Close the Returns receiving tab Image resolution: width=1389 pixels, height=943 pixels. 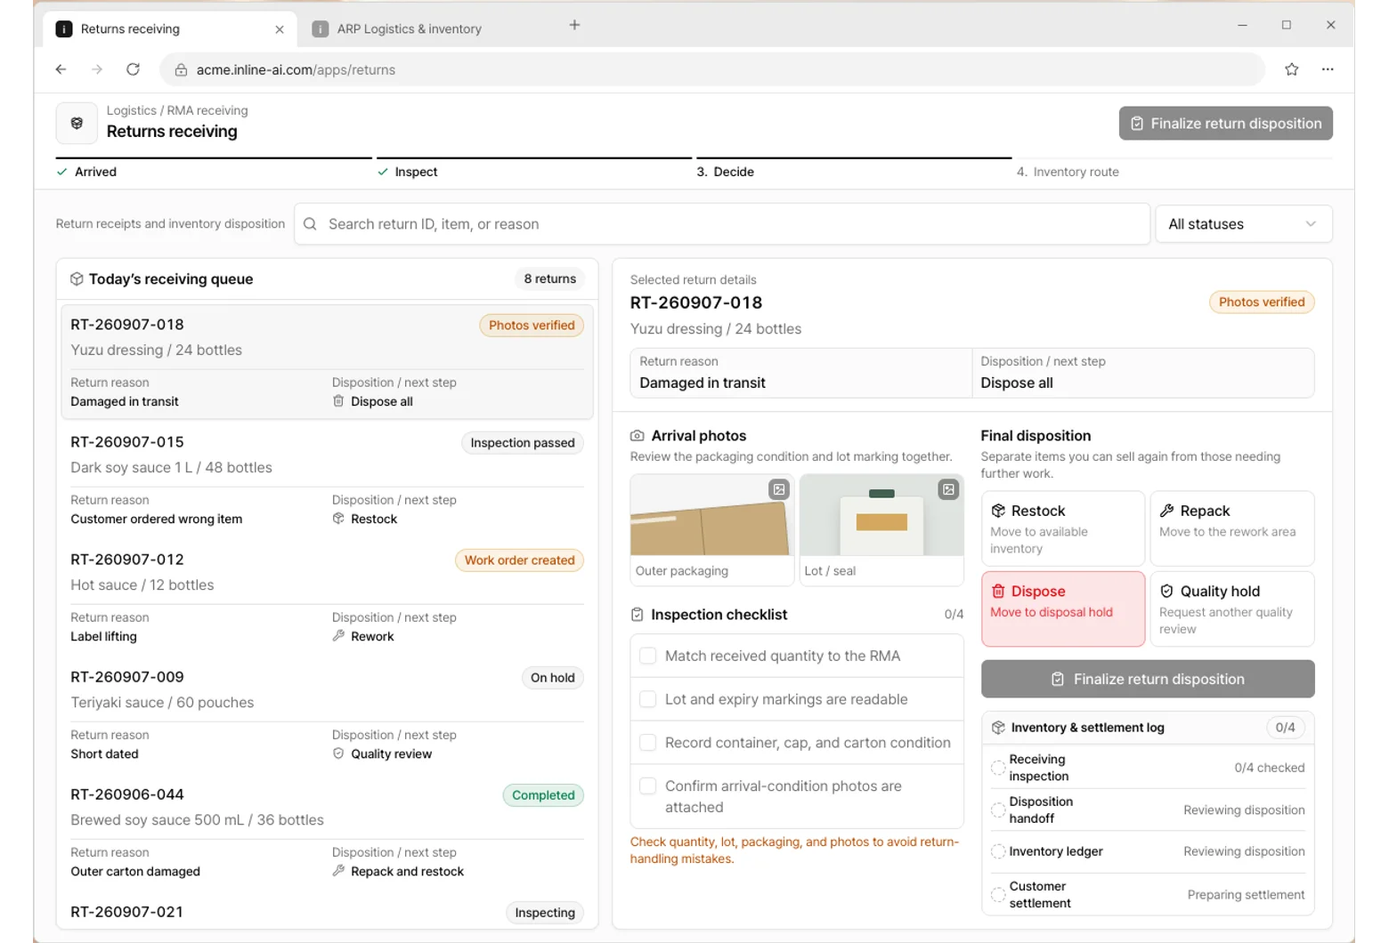(x=280, y=29)
